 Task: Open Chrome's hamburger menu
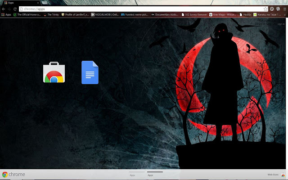pos(285,9)
